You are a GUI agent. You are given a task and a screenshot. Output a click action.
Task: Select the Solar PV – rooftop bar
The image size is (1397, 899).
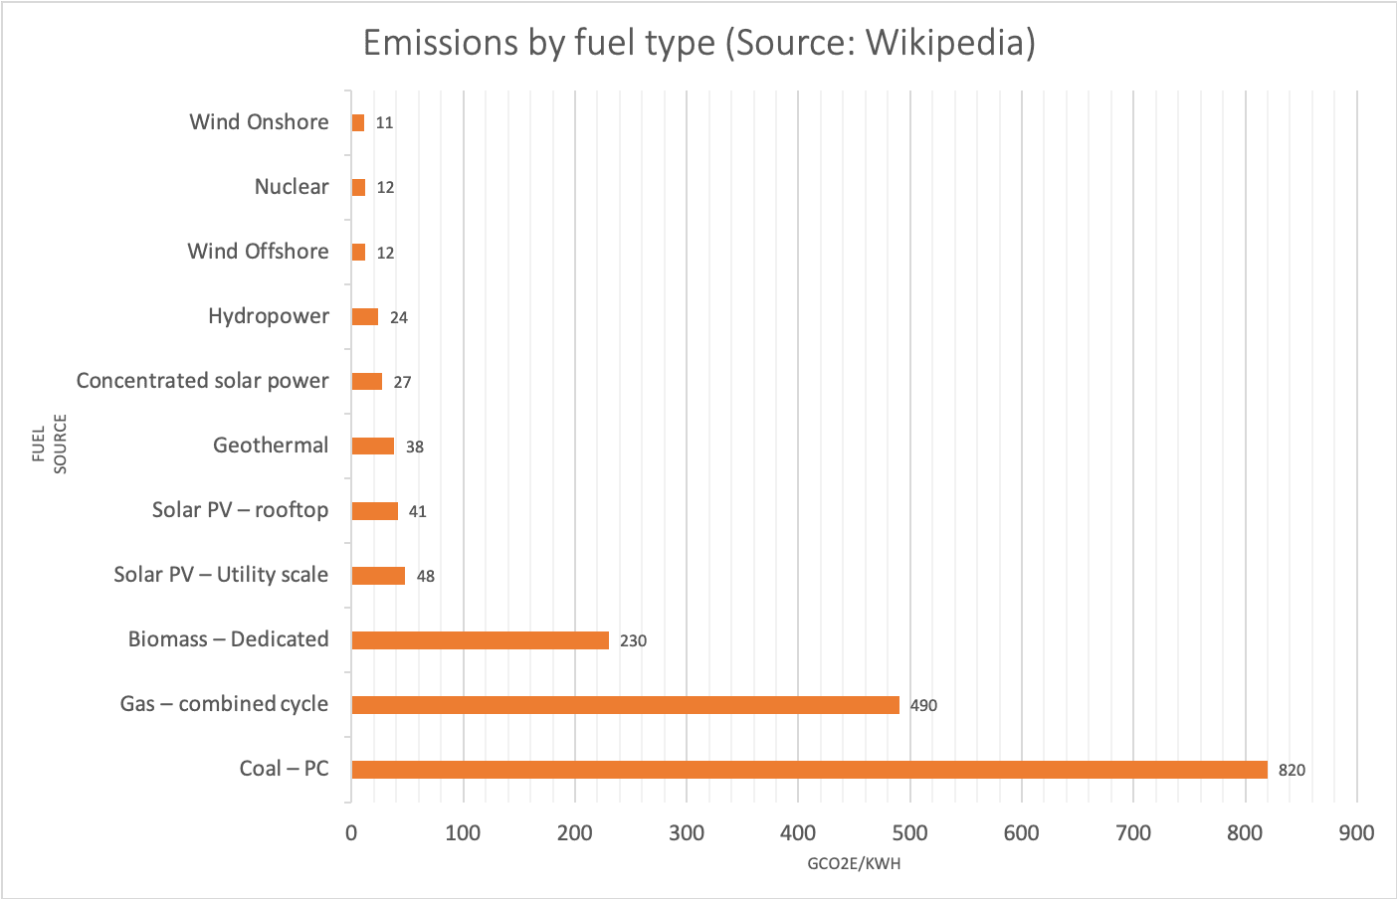tap(374, 511)
